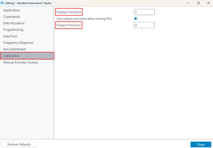Toggle use output precision when saving files
Image resolution: width=213 pixels, height=148 pixels.
[136, 19]
